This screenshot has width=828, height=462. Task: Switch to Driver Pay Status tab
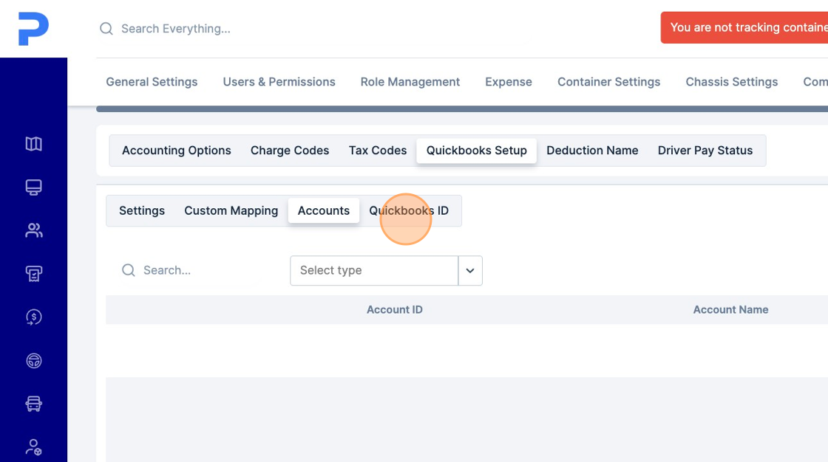point(705,151)
